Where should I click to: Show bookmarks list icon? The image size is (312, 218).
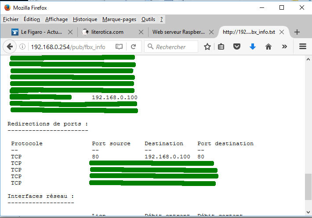[x=221, y=46]
